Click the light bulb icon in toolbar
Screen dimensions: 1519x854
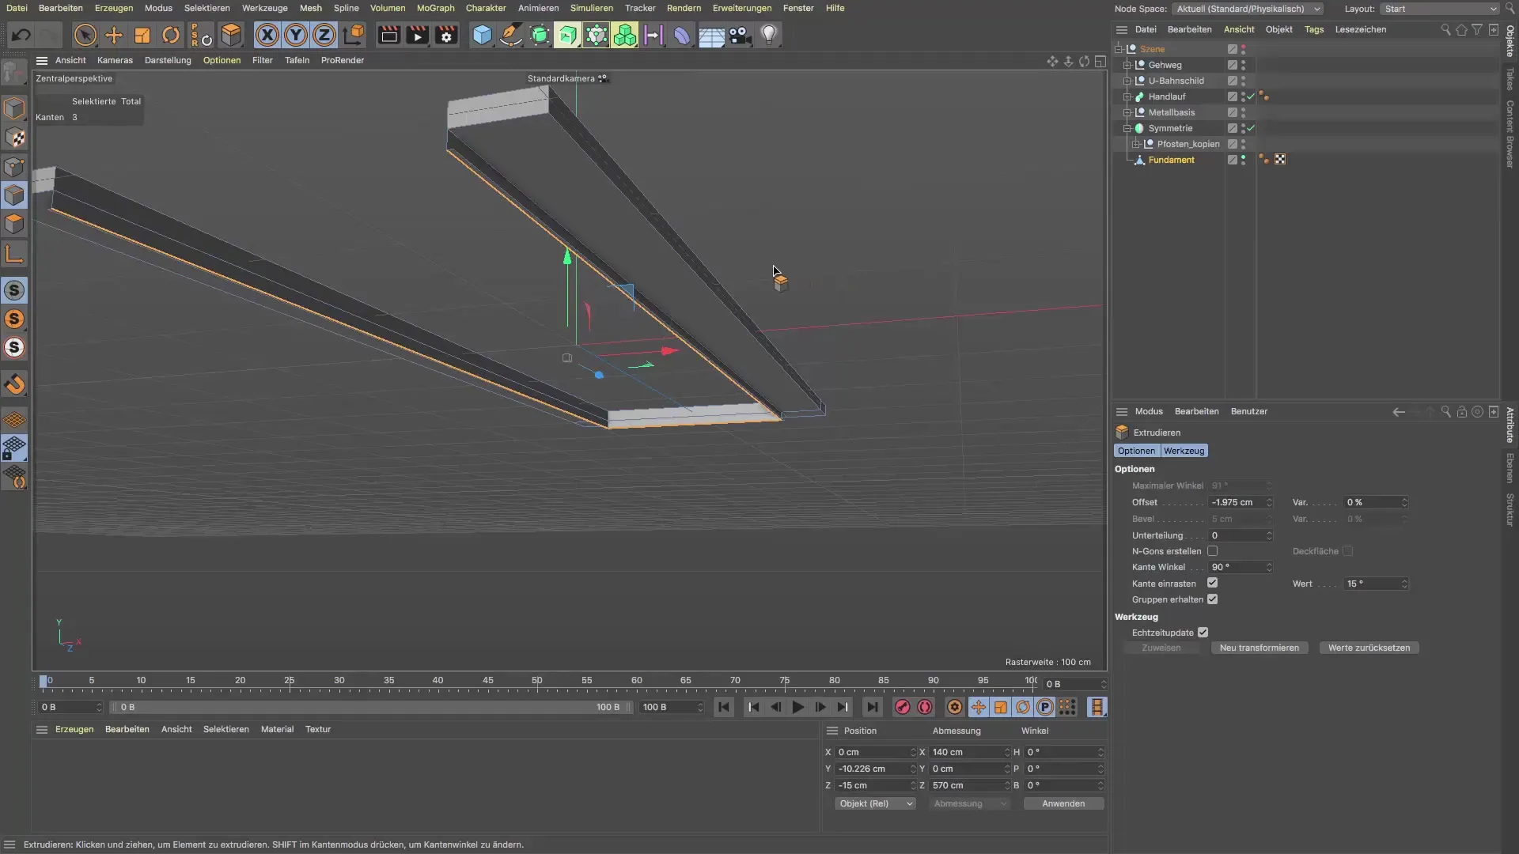769,35
